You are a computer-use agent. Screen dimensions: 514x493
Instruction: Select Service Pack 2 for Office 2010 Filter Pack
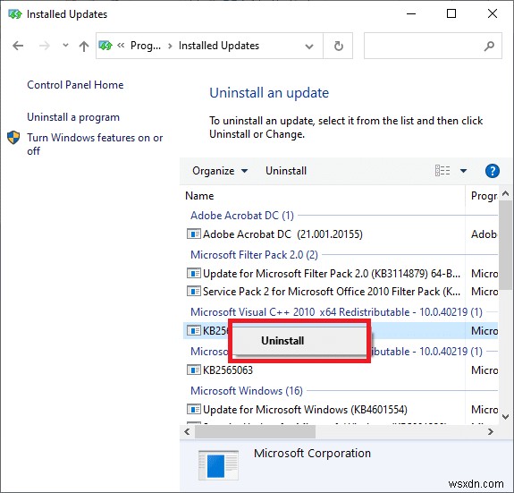click(x=332, y=292)
